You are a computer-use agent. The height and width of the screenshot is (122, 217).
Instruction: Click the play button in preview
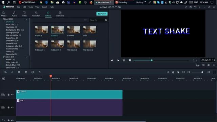(x=118, y=60)
